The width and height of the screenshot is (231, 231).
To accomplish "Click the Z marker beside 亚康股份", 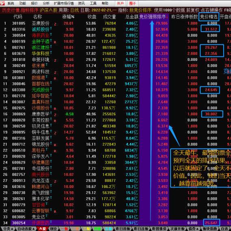I will (55, 24).
